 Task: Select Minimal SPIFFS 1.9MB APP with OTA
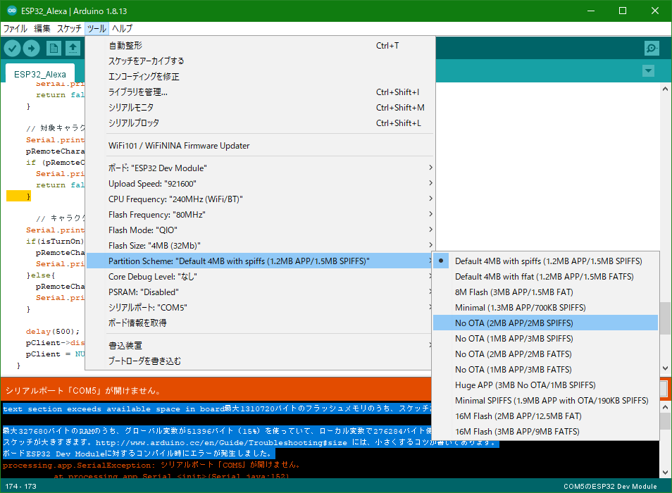(x=546, y=401)
